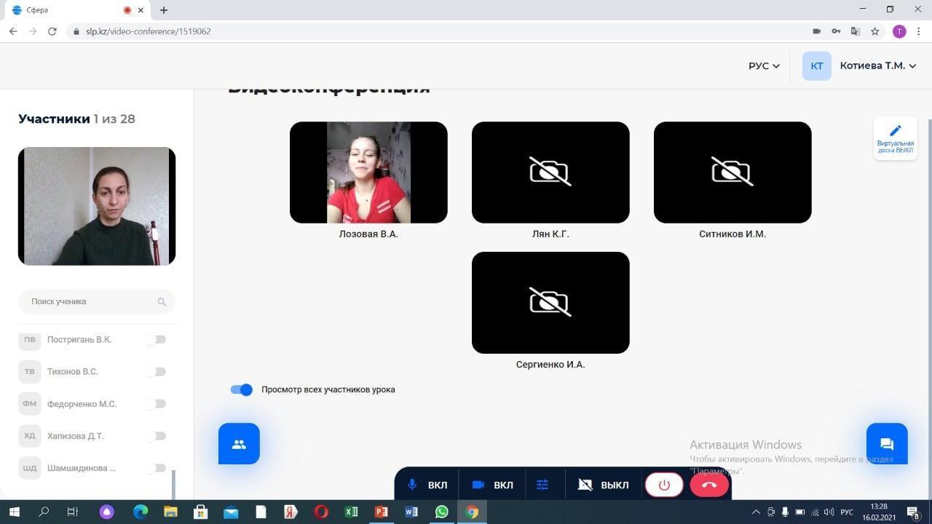The image size is (932, 524).
Task: Disable 'Просмотр всех участников урока' switch
Action: tap(241, 389)
